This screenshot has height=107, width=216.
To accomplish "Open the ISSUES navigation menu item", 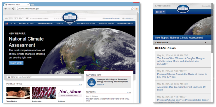I will point(59,23).
